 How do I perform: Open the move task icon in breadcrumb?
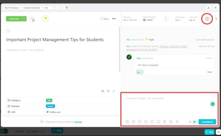pos(67,7)
